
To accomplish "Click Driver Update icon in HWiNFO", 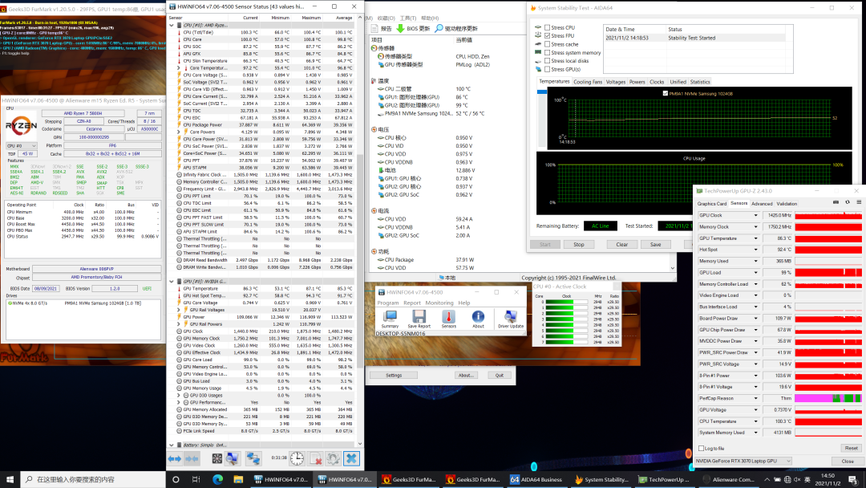I will (510, 319).
